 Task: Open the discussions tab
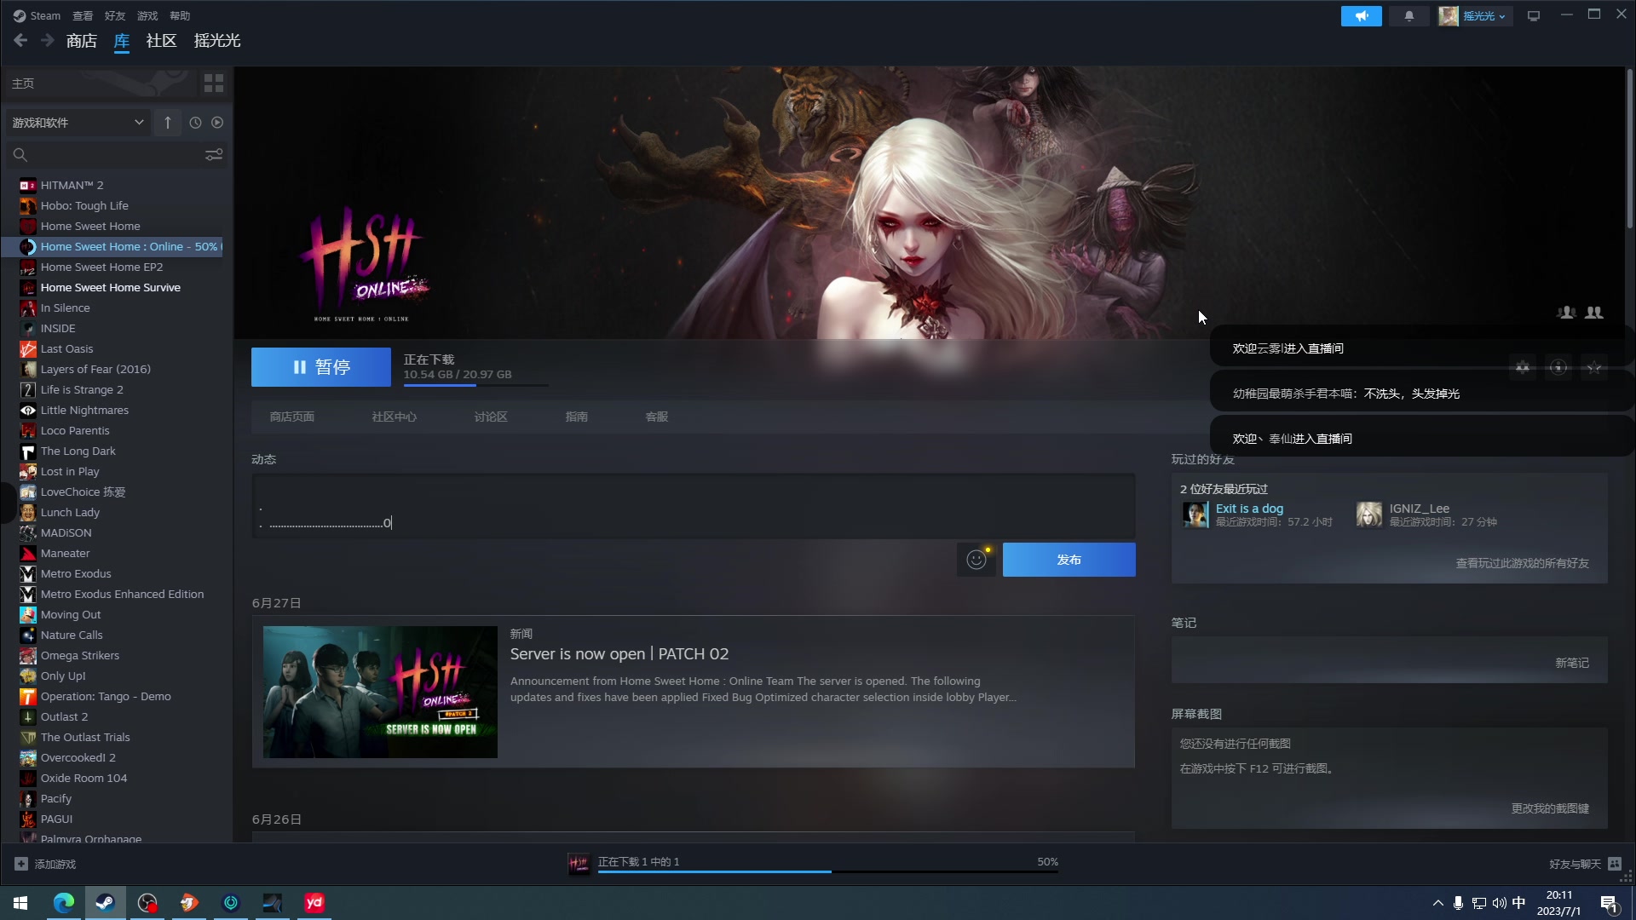[491, 417]
